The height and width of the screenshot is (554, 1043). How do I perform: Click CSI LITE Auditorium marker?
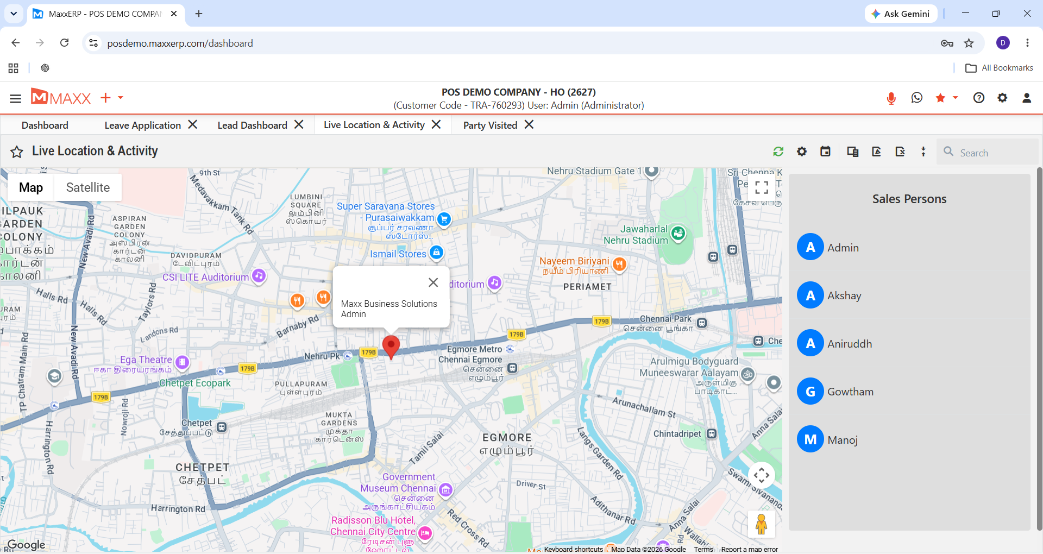pos(259,276)
